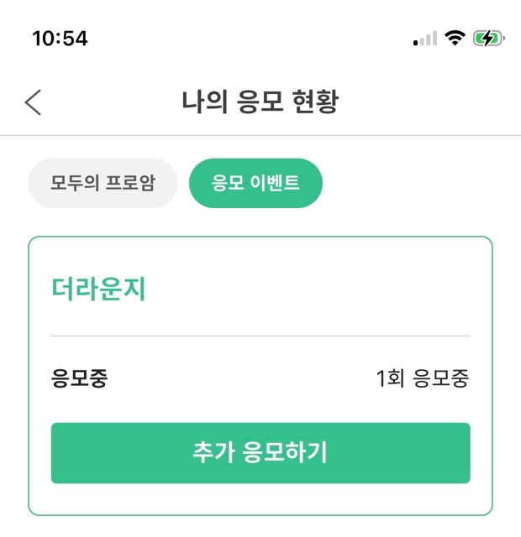Tap the 10:54 clock in status bar

click(60, 39)
